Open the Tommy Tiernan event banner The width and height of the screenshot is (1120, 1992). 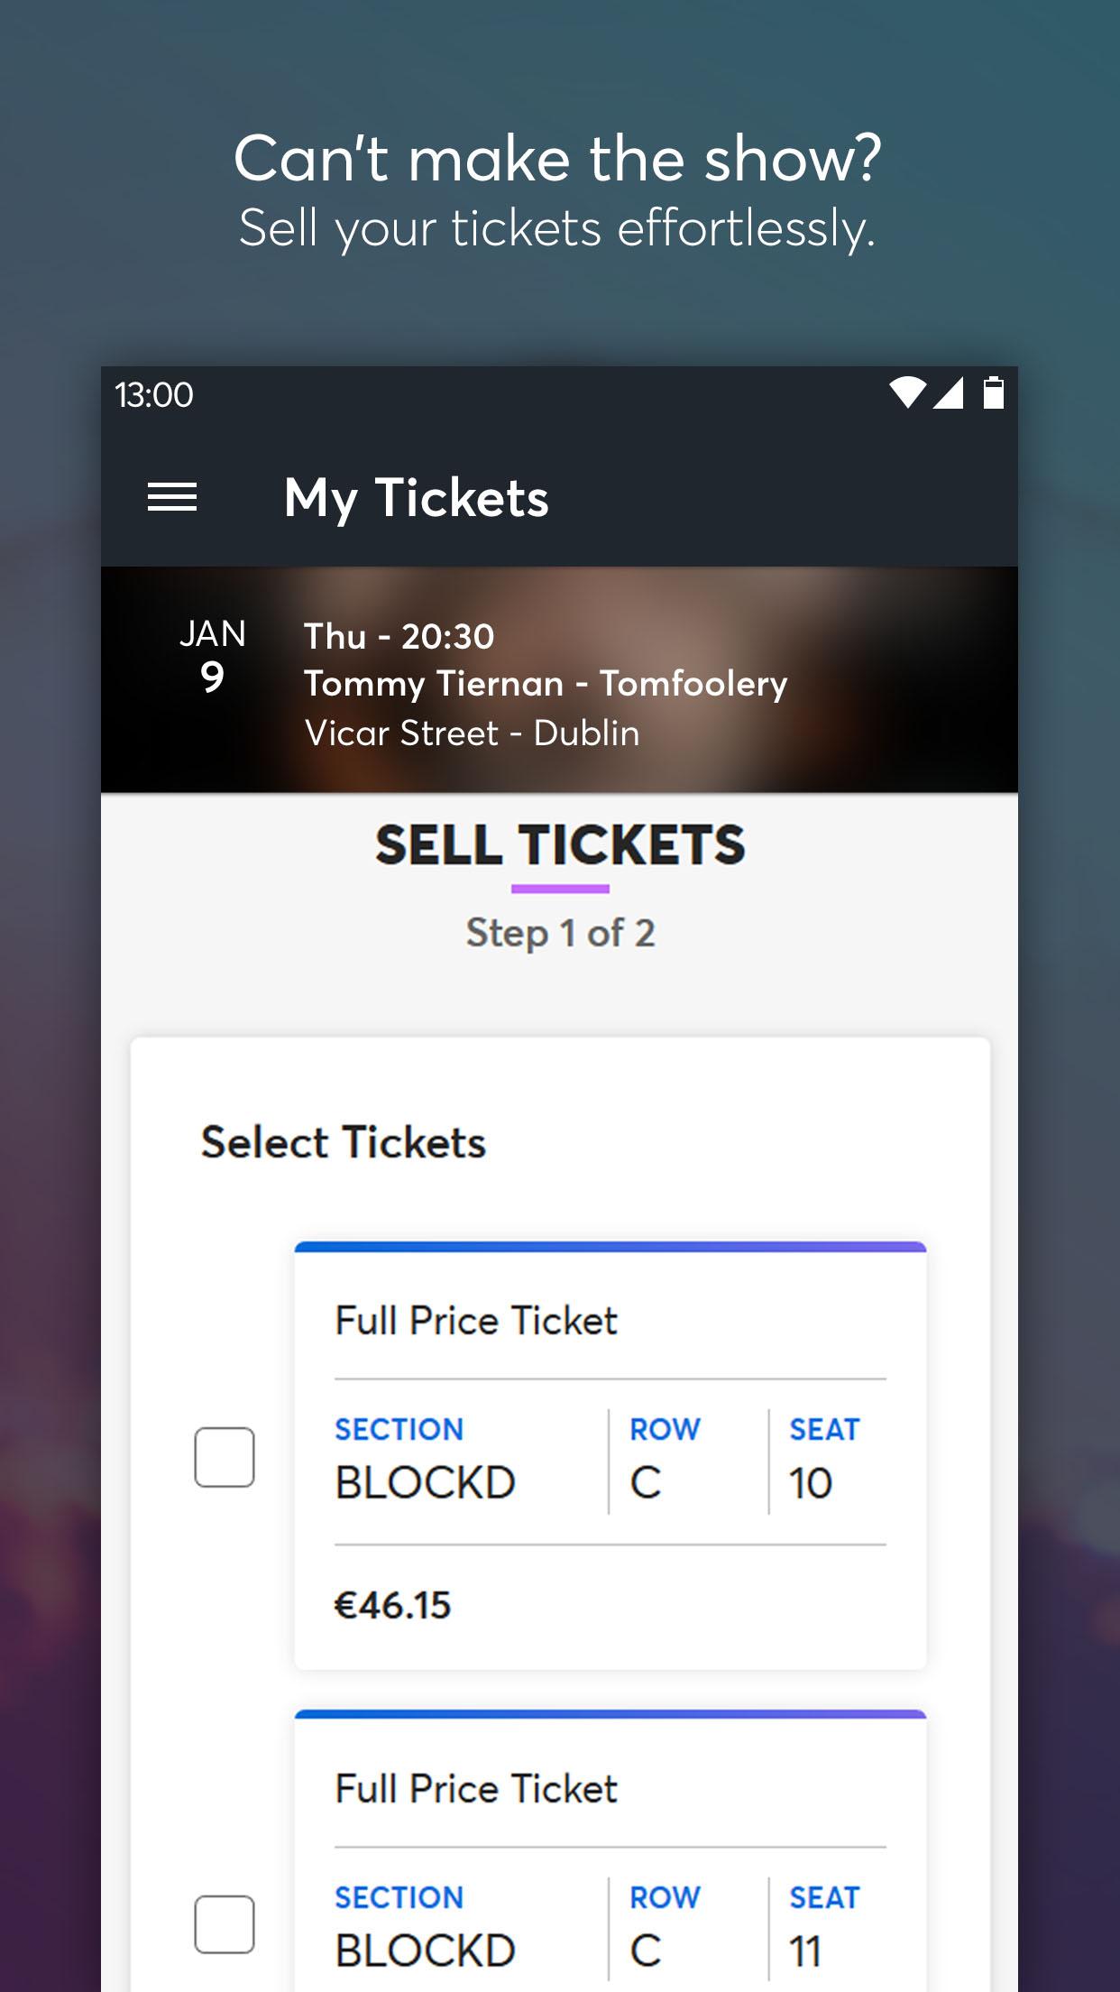559,680
